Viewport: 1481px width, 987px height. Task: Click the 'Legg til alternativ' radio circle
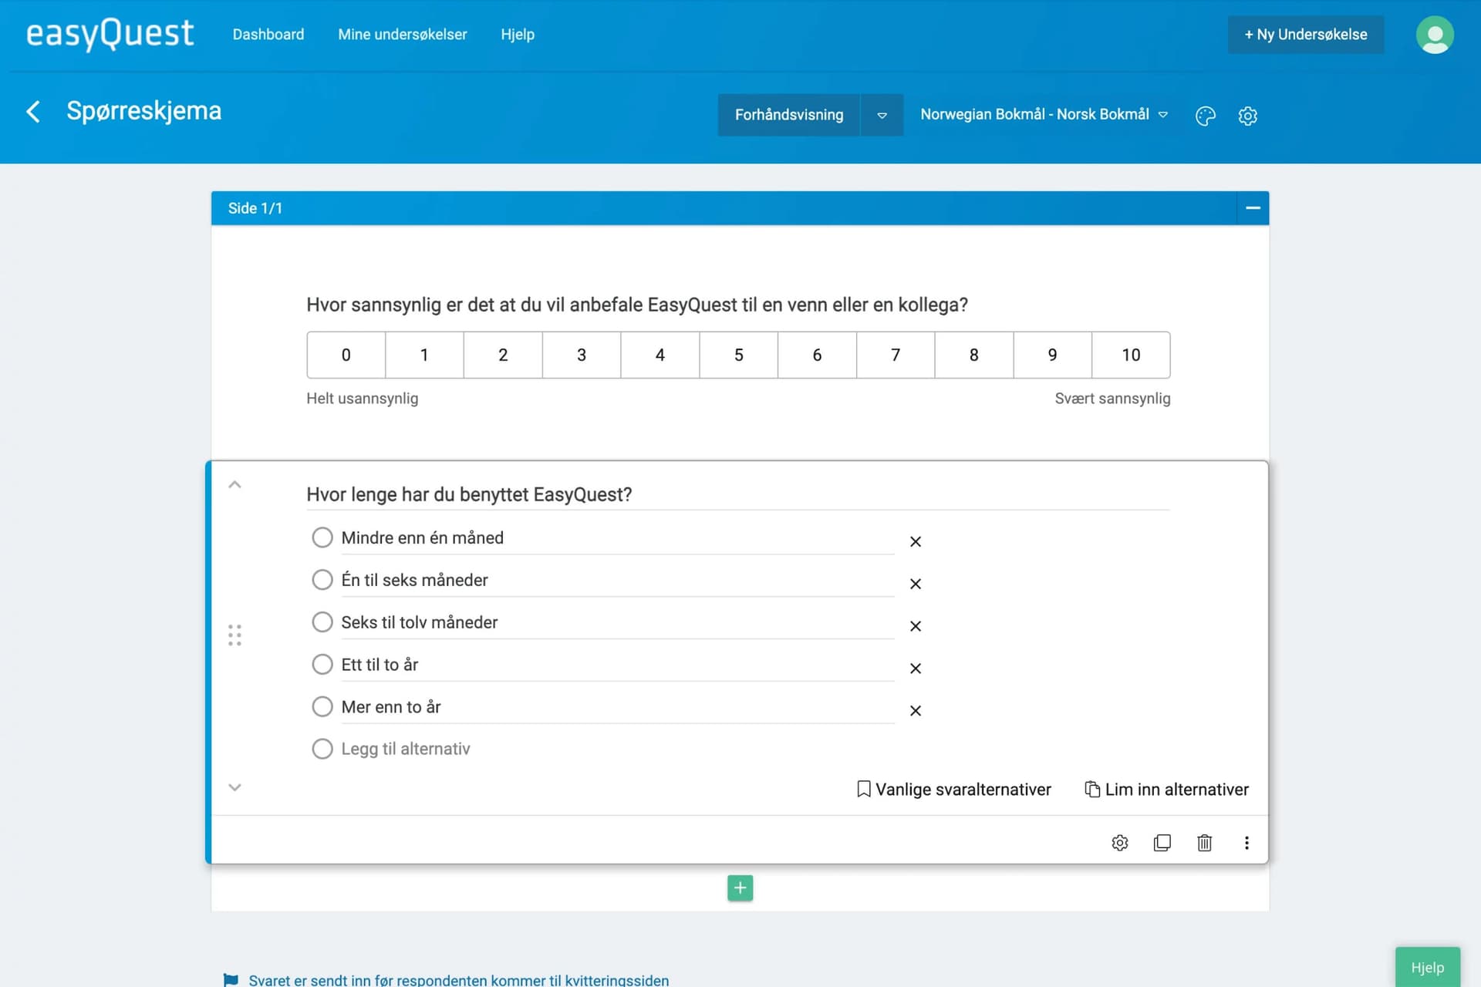coord(322,749)
